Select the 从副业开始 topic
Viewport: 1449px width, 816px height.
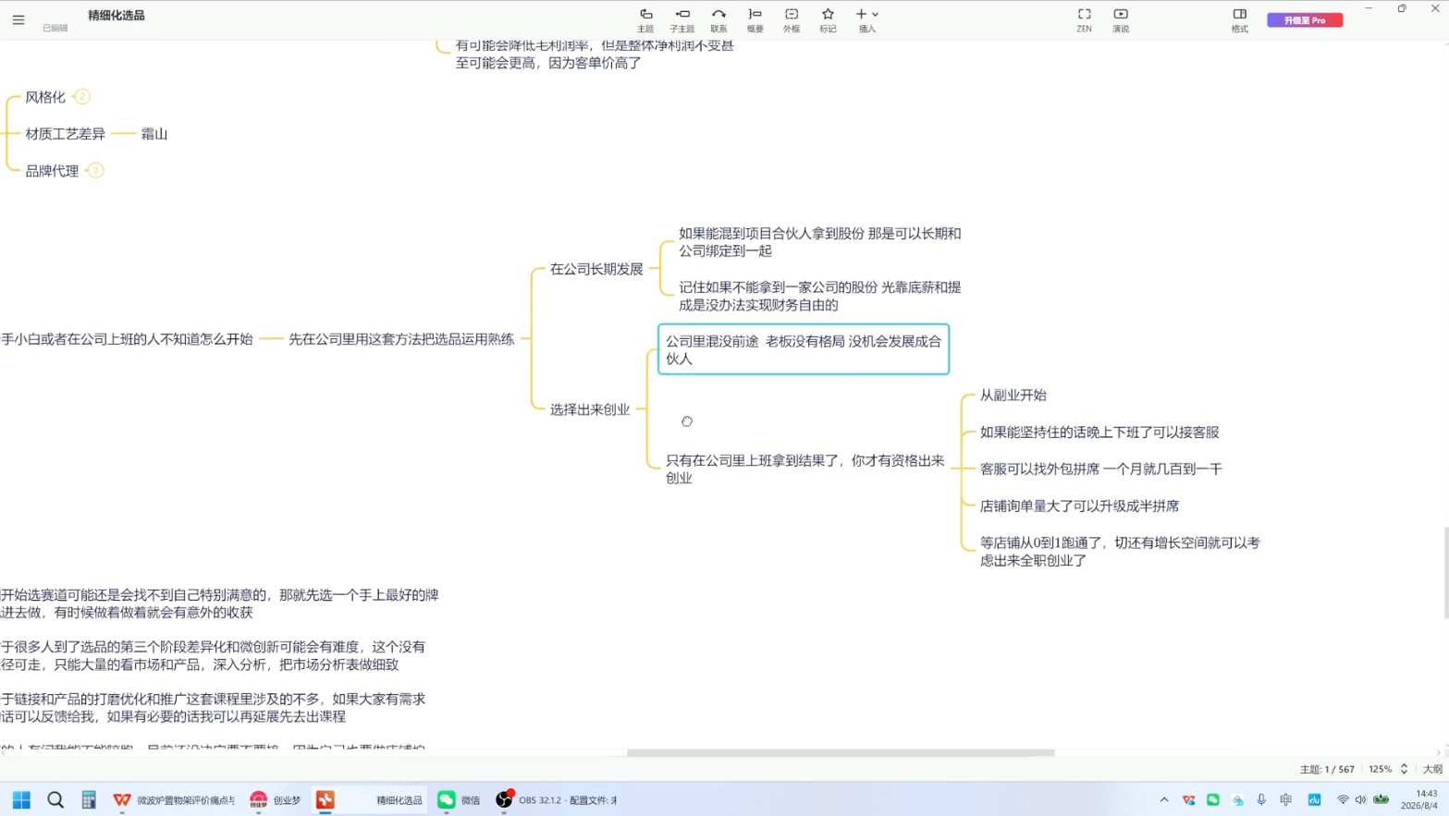coord(1013,395)
